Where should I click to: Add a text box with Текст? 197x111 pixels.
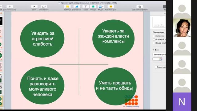tap(86, 6)
